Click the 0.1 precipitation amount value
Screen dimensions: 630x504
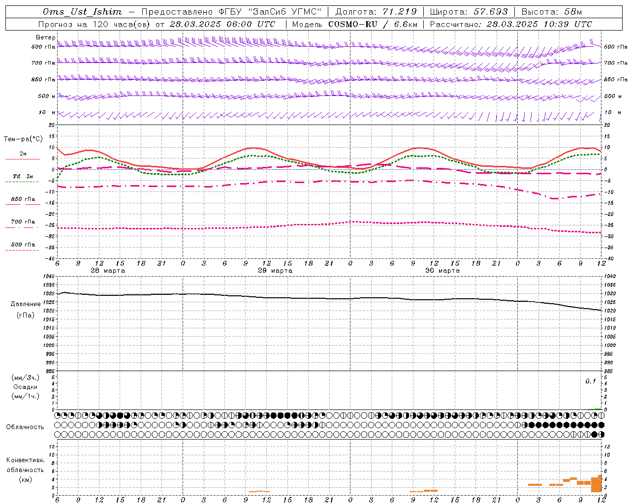[x=591, y=381]
